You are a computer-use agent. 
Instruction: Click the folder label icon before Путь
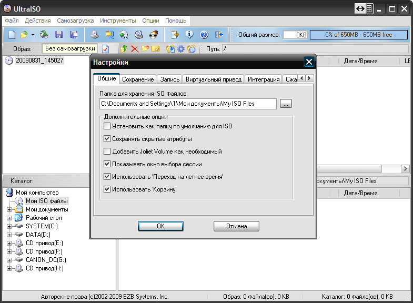(x=192, y=49)
